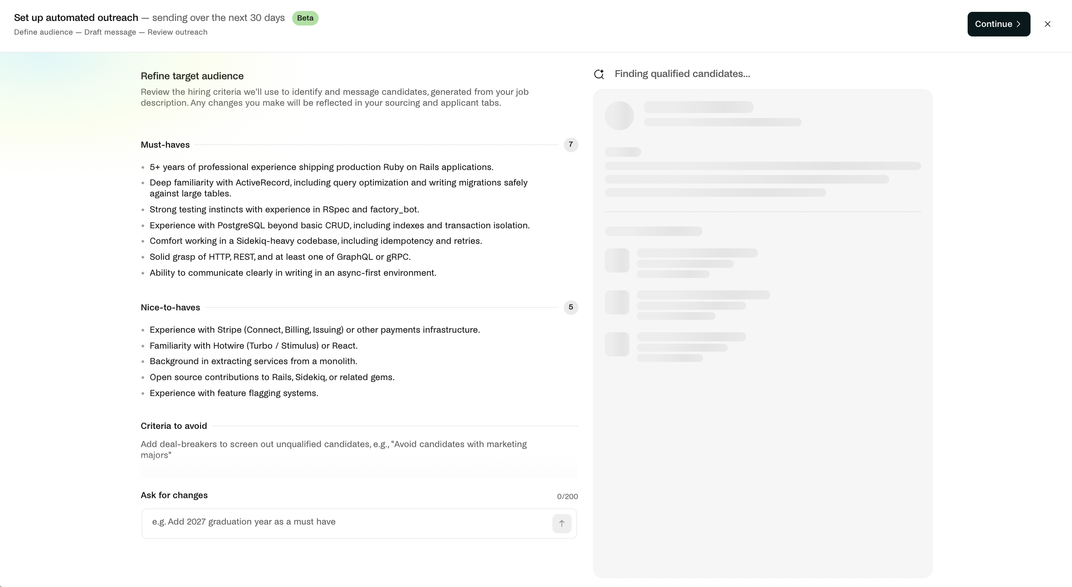Select the RSpec and factory_bot testing criterion
The image size is (1072, 587).
pyautogui.click(x=284, y=210)
